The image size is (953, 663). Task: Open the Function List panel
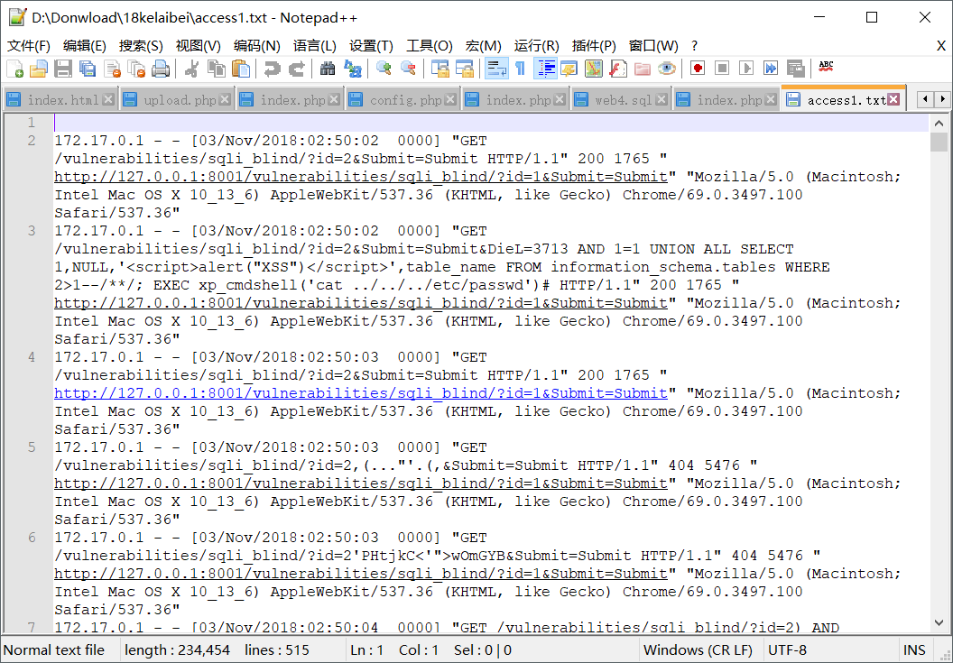pos(618,69)
